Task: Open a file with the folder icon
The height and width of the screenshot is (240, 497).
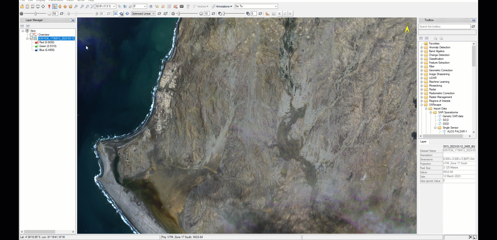Action: point(22,6)
